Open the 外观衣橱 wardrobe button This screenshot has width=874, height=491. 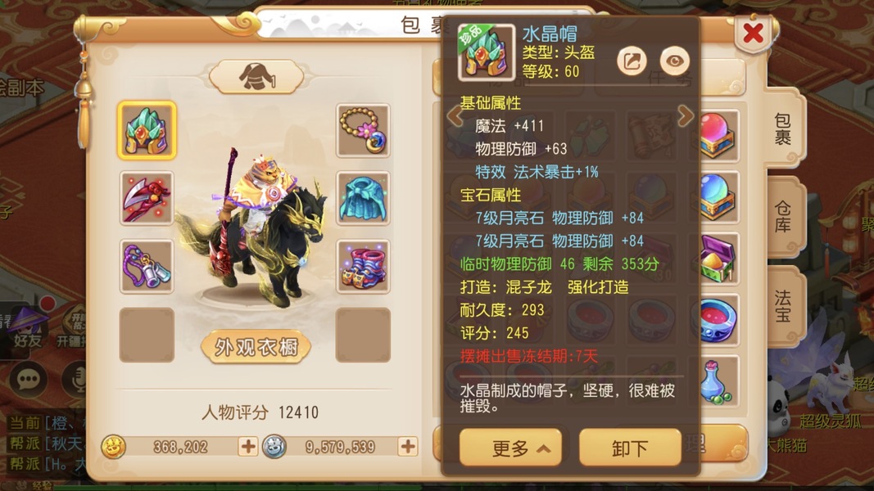(x=256, y=347)
